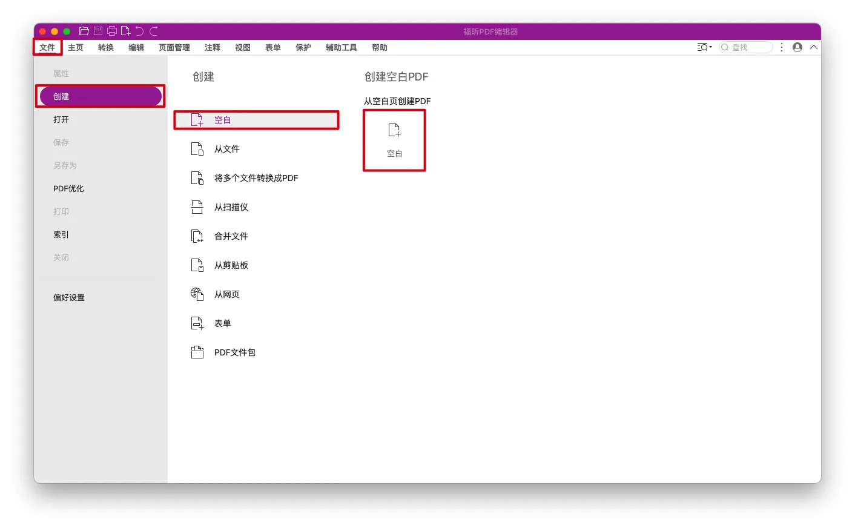Click the redo arrow icon
Screen dimensions: 855x528
(x=154, y=31)
